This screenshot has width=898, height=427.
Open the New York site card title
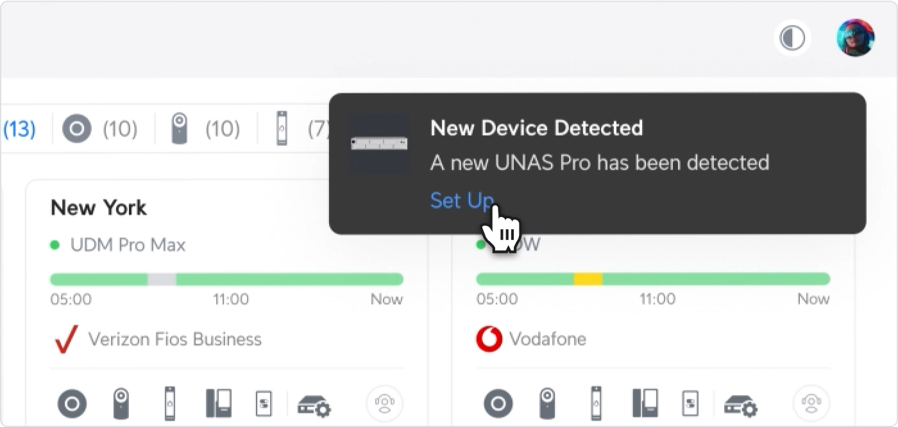tap(98, 207)
